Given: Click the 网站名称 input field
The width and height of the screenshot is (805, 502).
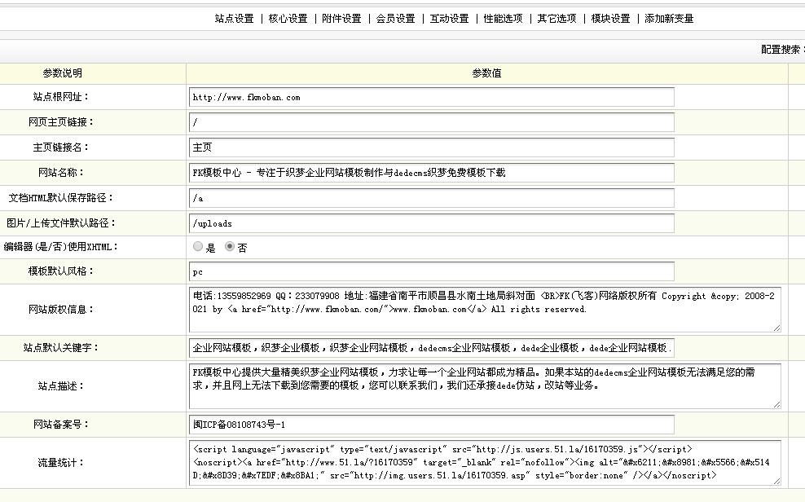Looking at the screenshot, I should (x=431, y=173).
